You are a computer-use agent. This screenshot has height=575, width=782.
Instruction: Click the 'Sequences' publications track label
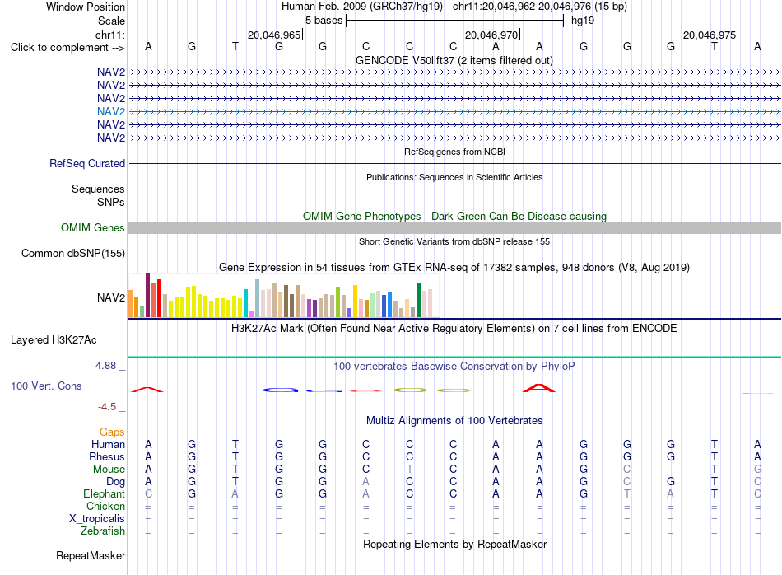[98, 189]
